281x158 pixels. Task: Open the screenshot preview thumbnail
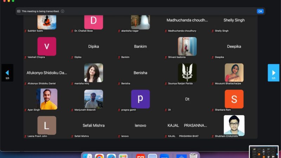click(x=264, y=151)
